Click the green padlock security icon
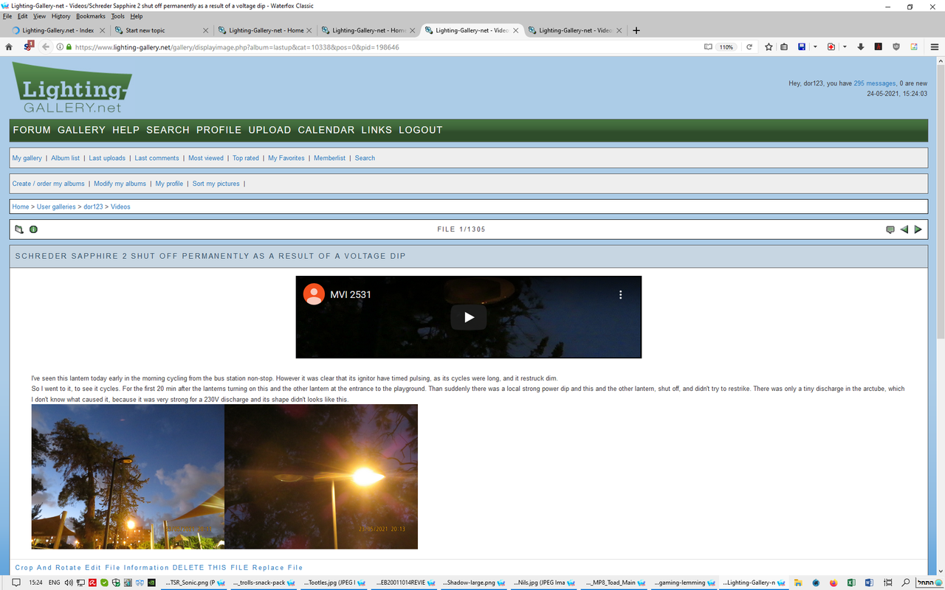The height and width of the screenshot is (590, 945). 69,46
